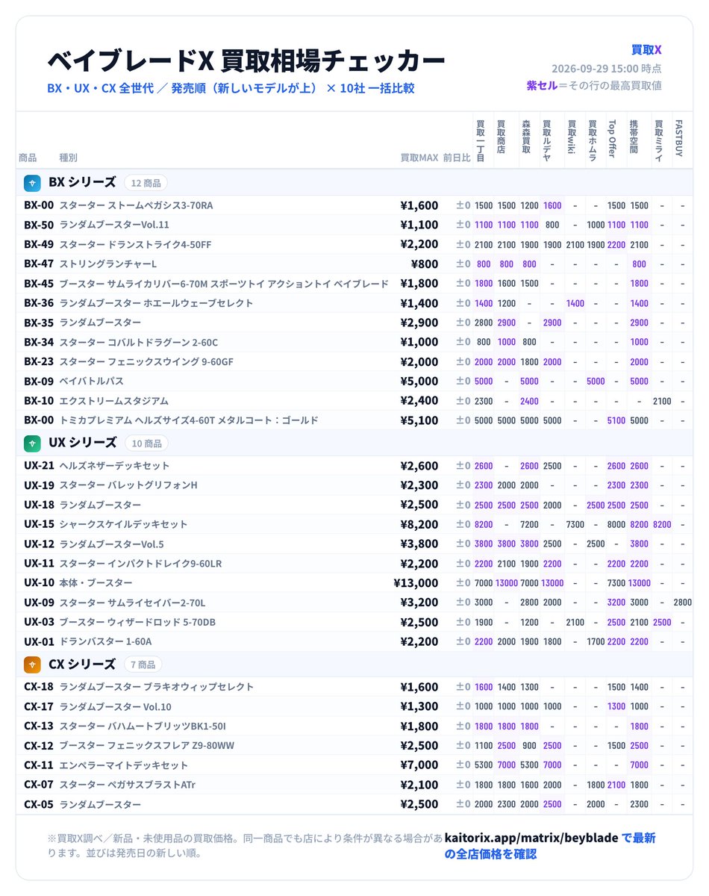This screenshot has width=709, height=896.
Task: Select the 買取ミライ column header
Action: coord(659,140)
